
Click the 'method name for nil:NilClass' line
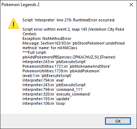[50, 48]
